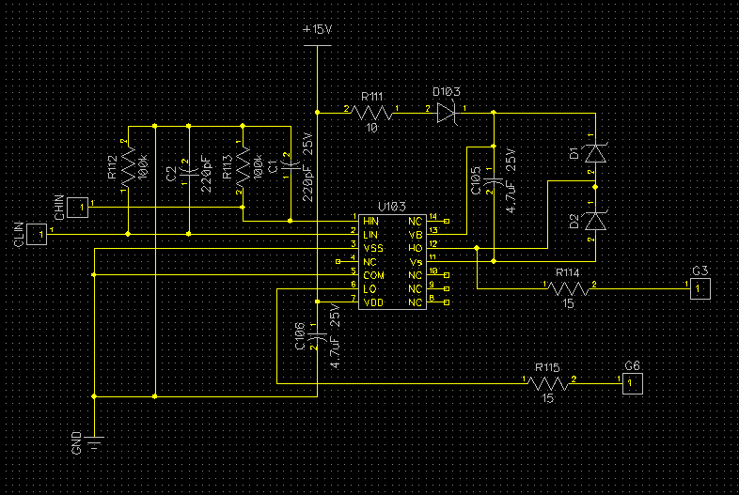
Task: Select resistor R113 symbol
Action: click(x=243, y=167)
